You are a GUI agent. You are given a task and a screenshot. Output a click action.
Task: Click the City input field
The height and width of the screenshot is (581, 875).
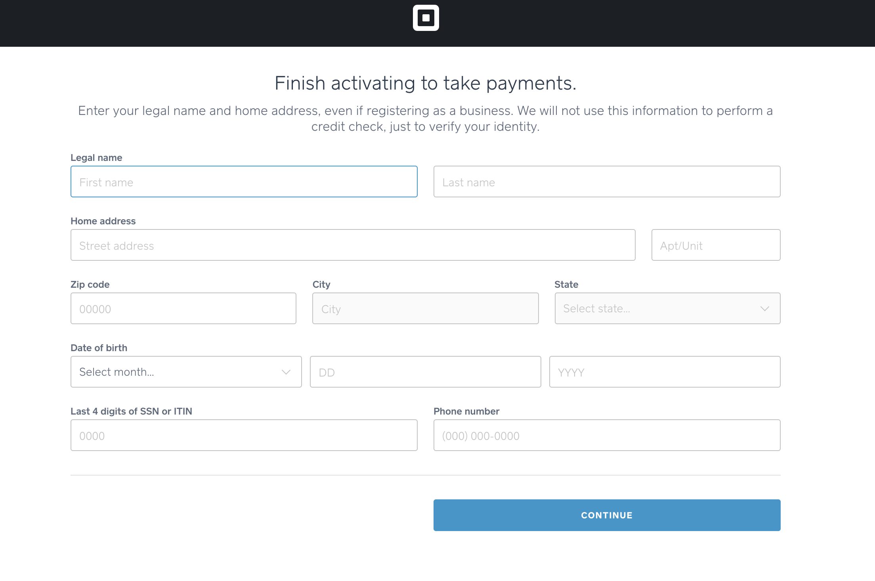tap(425, 309)
